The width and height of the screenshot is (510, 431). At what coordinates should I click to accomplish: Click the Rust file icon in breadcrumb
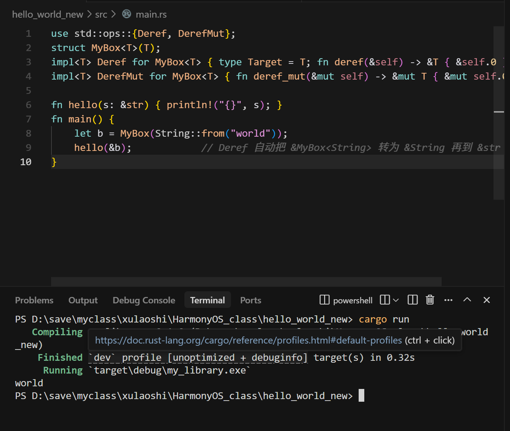pos(127,14)
